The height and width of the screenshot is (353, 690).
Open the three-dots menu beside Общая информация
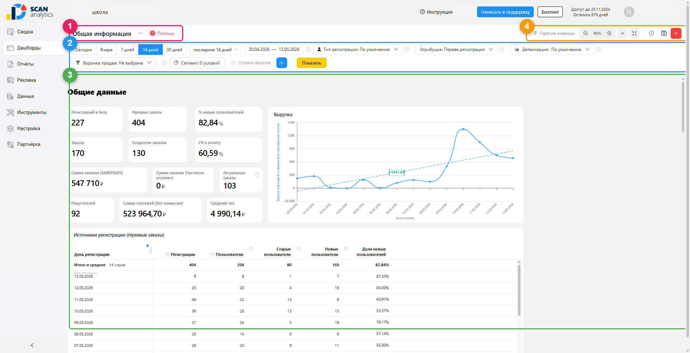141,33
